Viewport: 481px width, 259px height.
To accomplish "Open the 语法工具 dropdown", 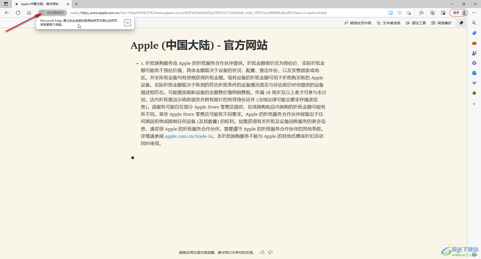I will [416, 23].
